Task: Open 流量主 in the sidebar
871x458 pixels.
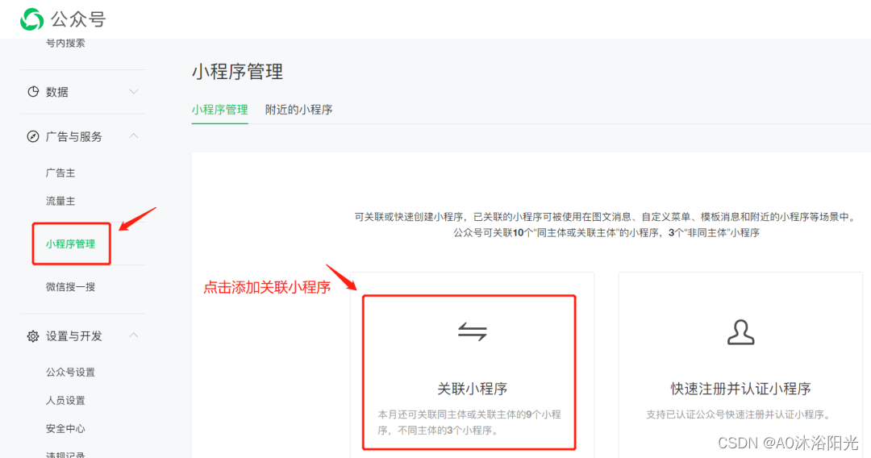Action: tap(60, 201)
